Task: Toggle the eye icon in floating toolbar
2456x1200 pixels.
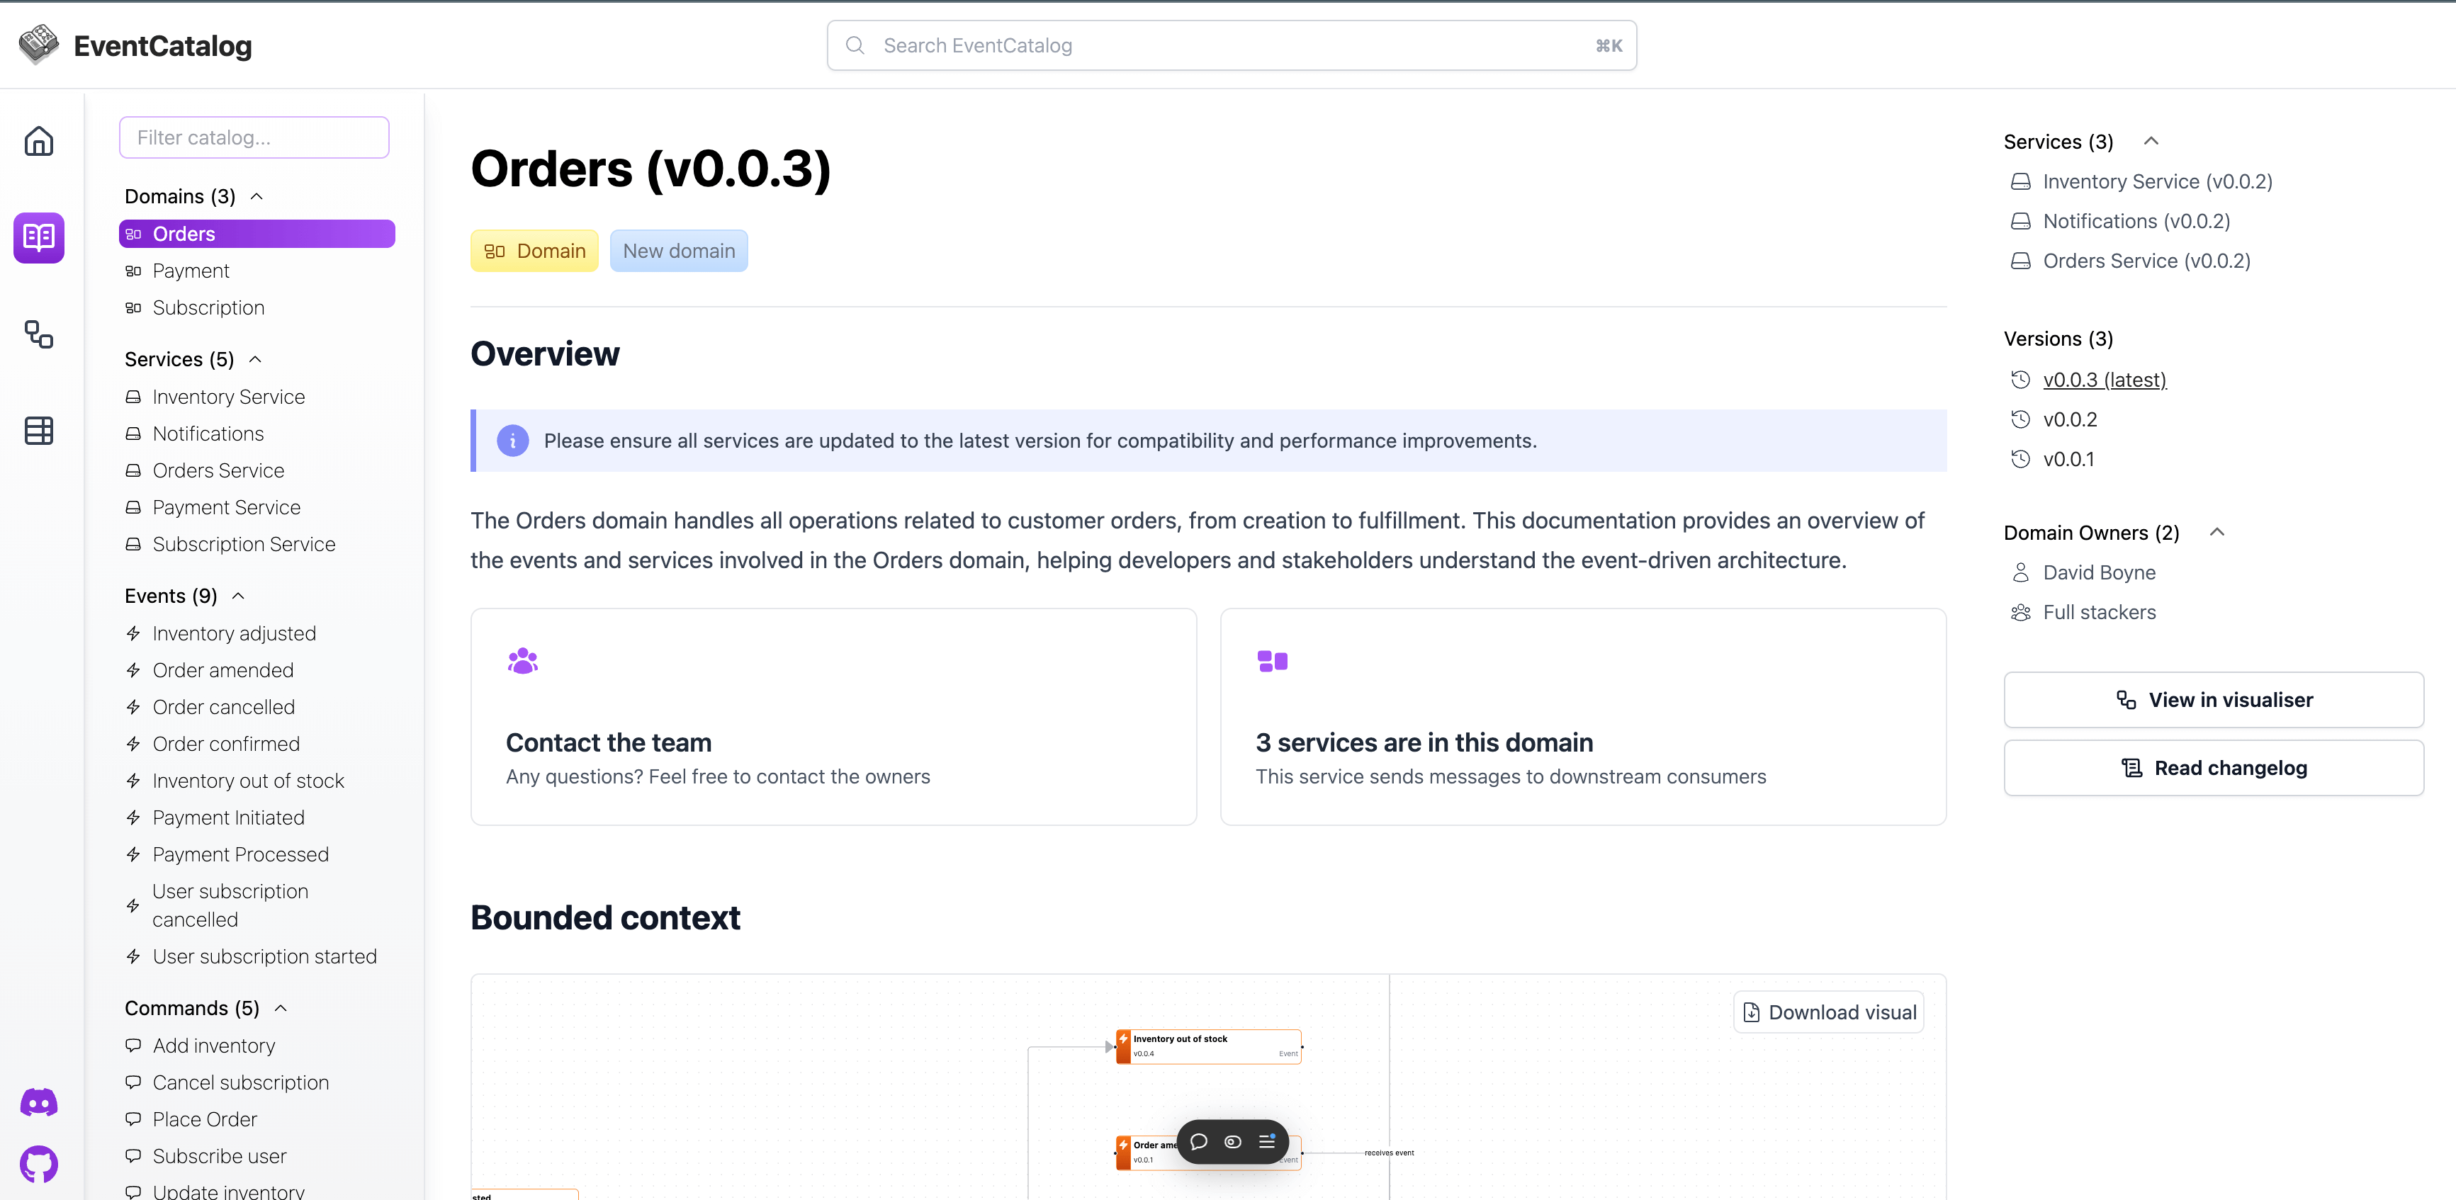Action: (x=1233, y=1142)
